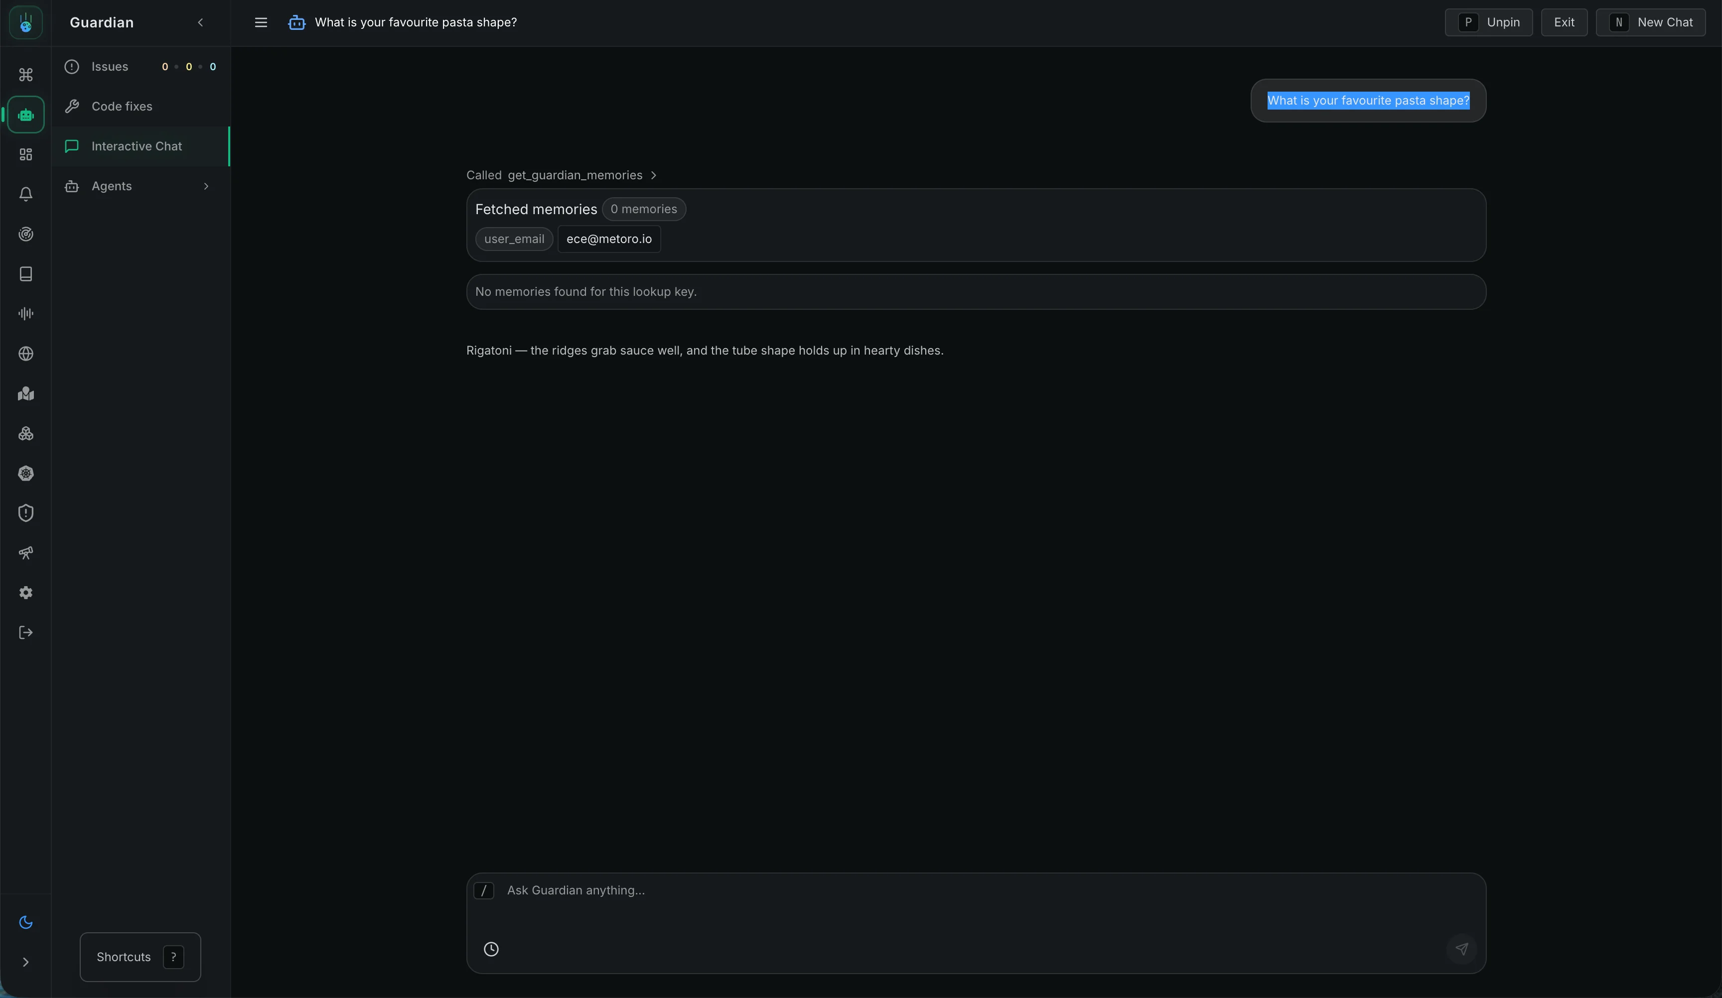Click the stacked cubes icon in sidebar

(26, 434)
